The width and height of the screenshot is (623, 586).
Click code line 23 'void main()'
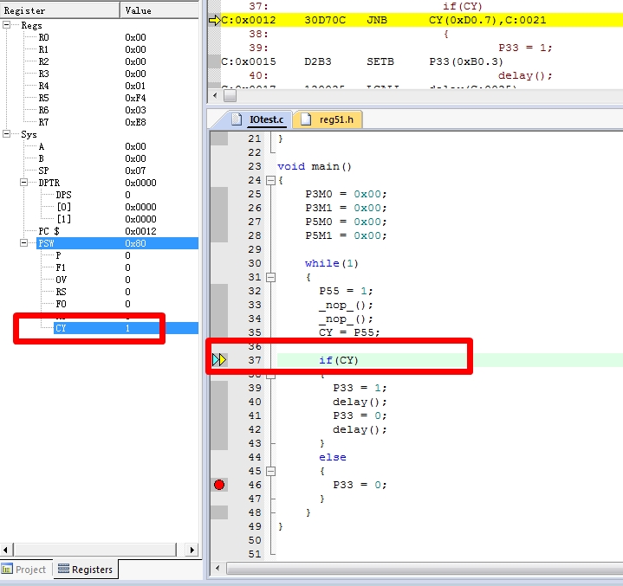[x=315, y=166]
